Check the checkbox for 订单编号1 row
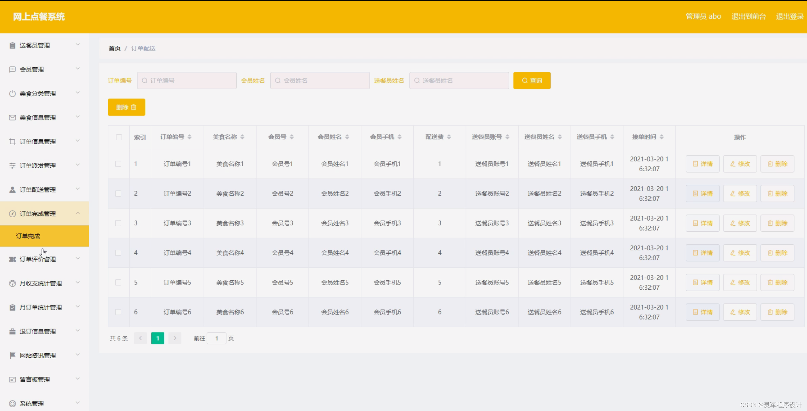This screenshot has height=411, width=807. (x=118, y=164)
